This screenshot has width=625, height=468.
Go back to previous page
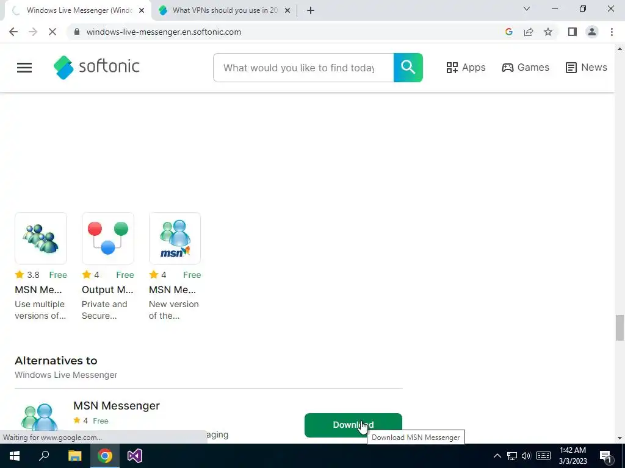click(13, 32)
